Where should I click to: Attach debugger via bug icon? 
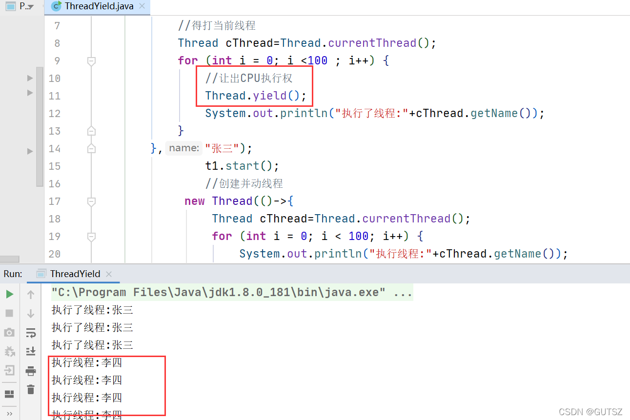10,351
